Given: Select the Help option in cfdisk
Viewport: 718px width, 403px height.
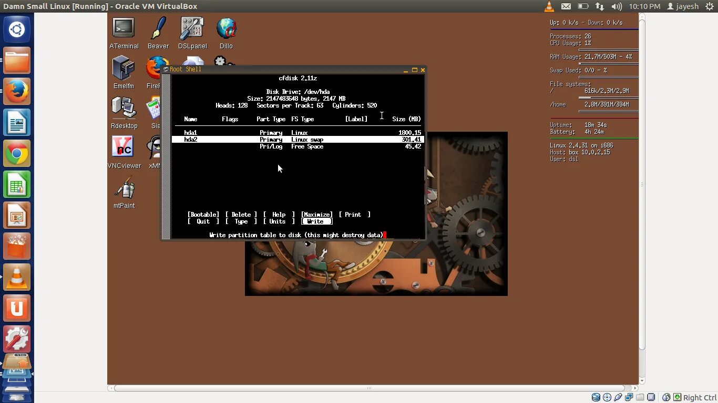Looking at the screenshot, I should pyautogui.click(x=279, y=215).
